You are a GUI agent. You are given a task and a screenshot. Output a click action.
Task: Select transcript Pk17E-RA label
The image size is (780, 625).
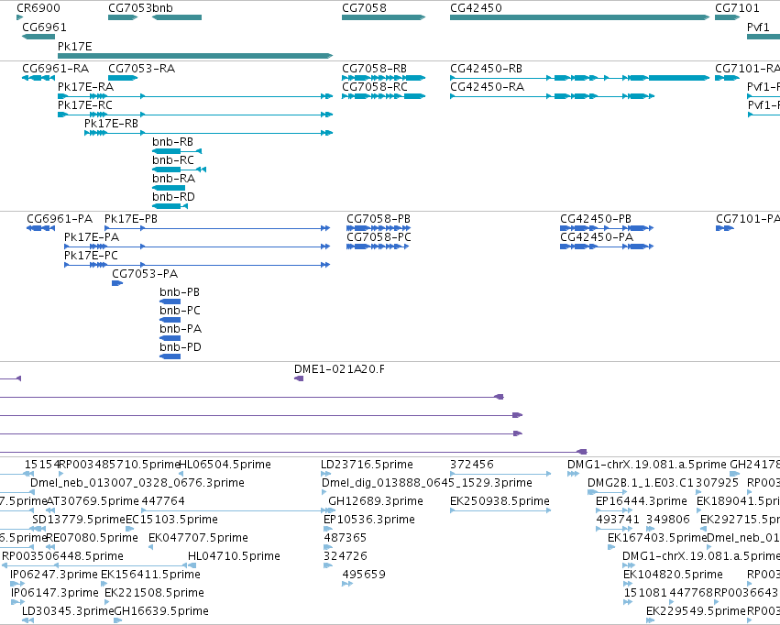tap(85, 86)
